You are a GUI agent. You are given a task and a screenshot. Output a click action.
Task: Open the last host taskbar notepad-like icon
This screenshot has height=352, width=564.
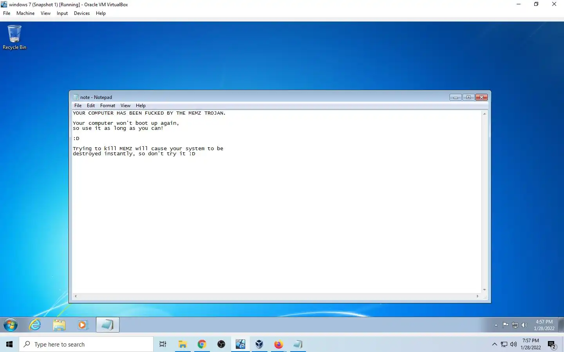[x=298, y=344]
